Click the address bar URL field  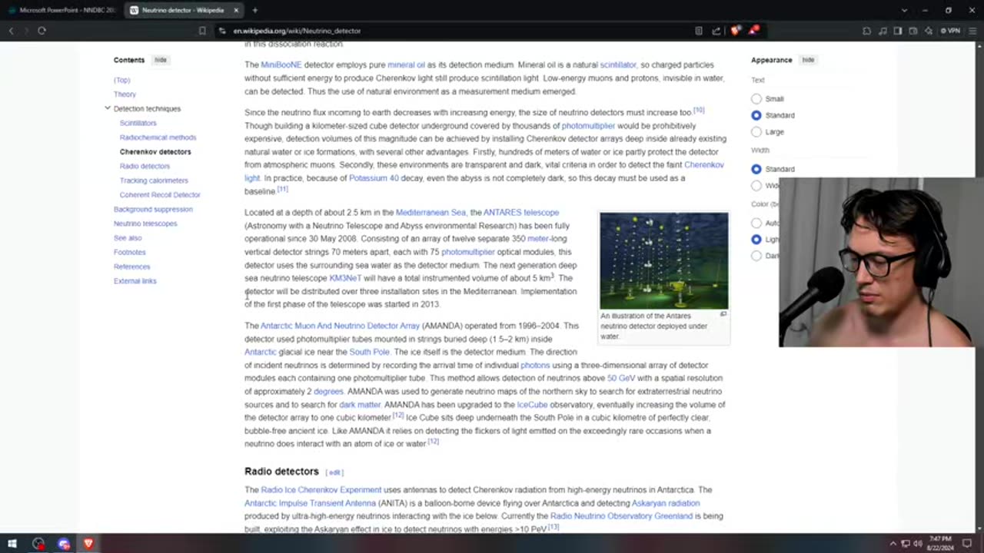click(454, 31)
